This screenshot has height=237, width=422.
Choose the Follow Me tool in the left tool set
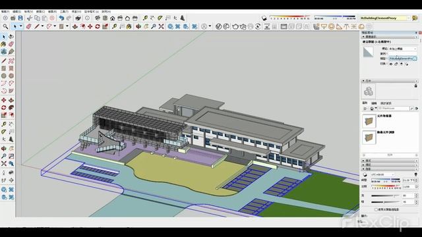(11, 107)
